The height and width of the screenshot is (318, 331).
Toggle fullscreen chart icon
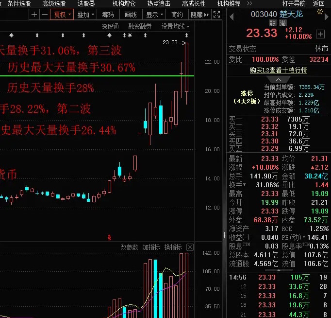[216, 15]
